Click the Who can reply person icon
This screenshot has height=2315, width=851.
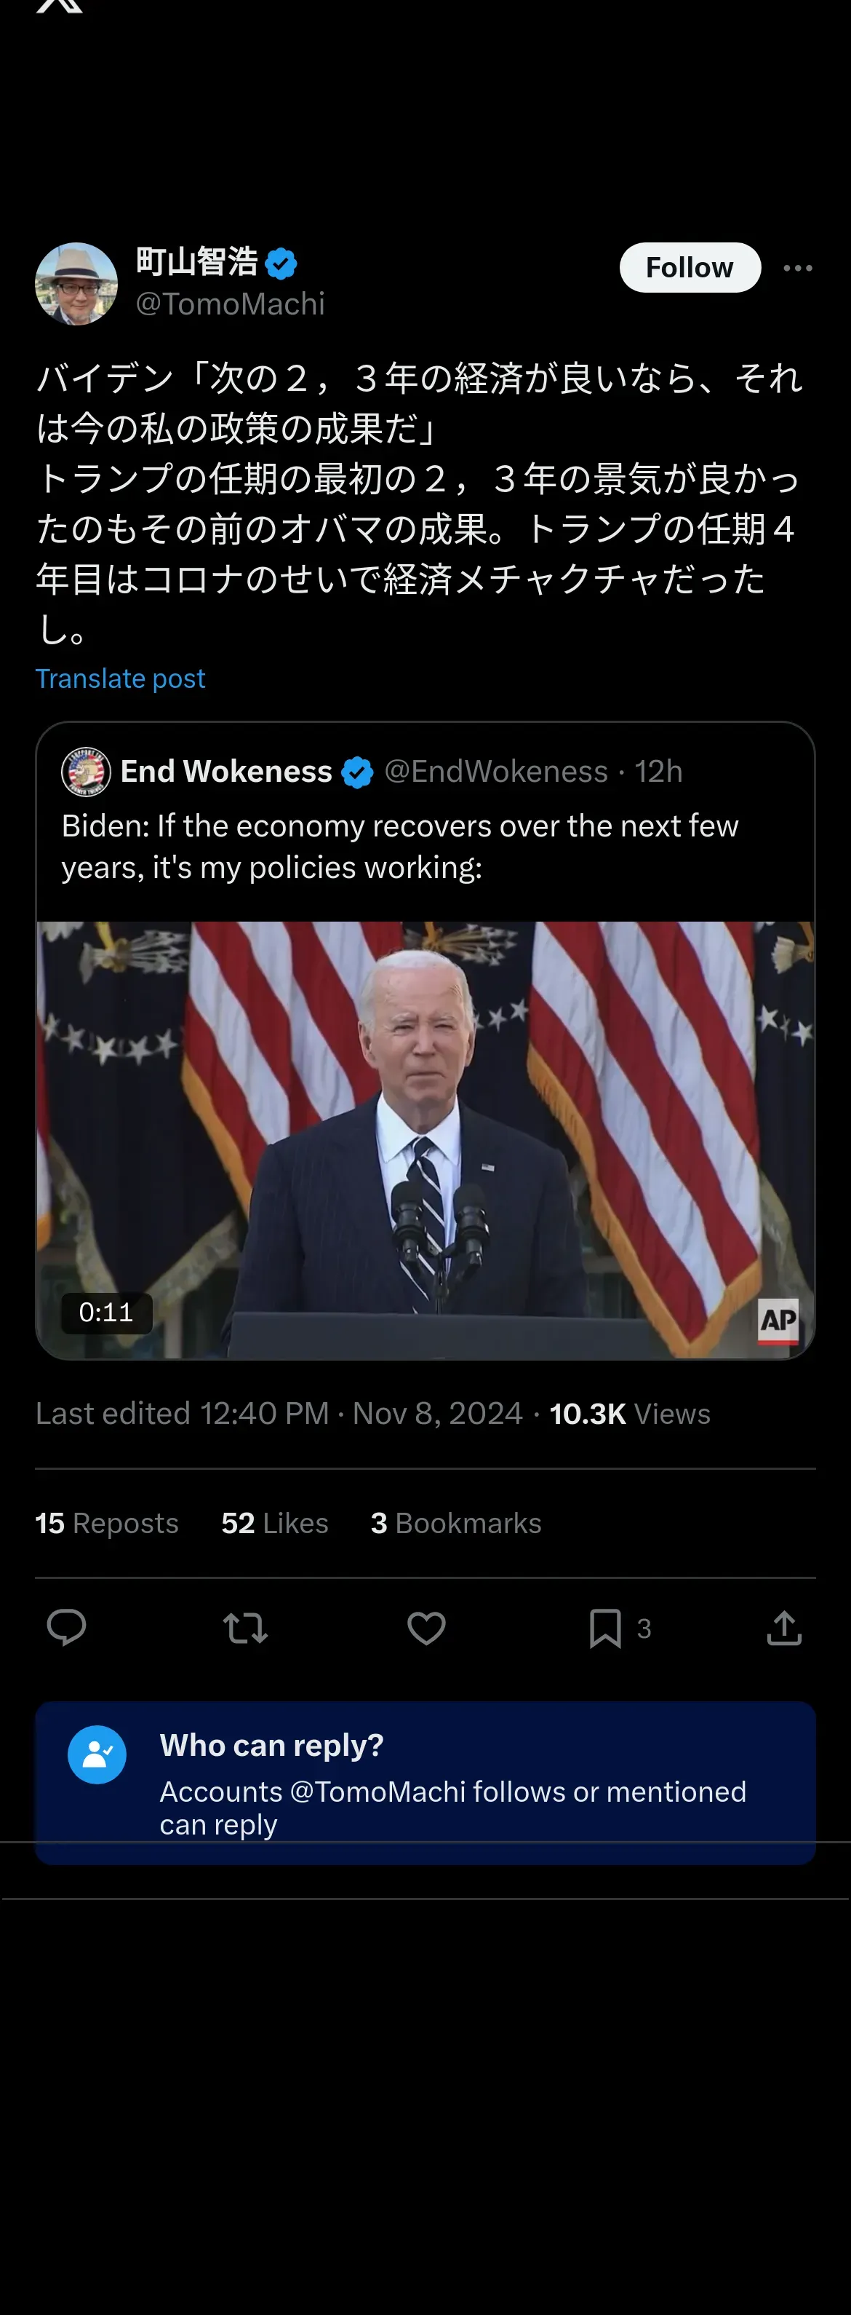coord(97,1754)
